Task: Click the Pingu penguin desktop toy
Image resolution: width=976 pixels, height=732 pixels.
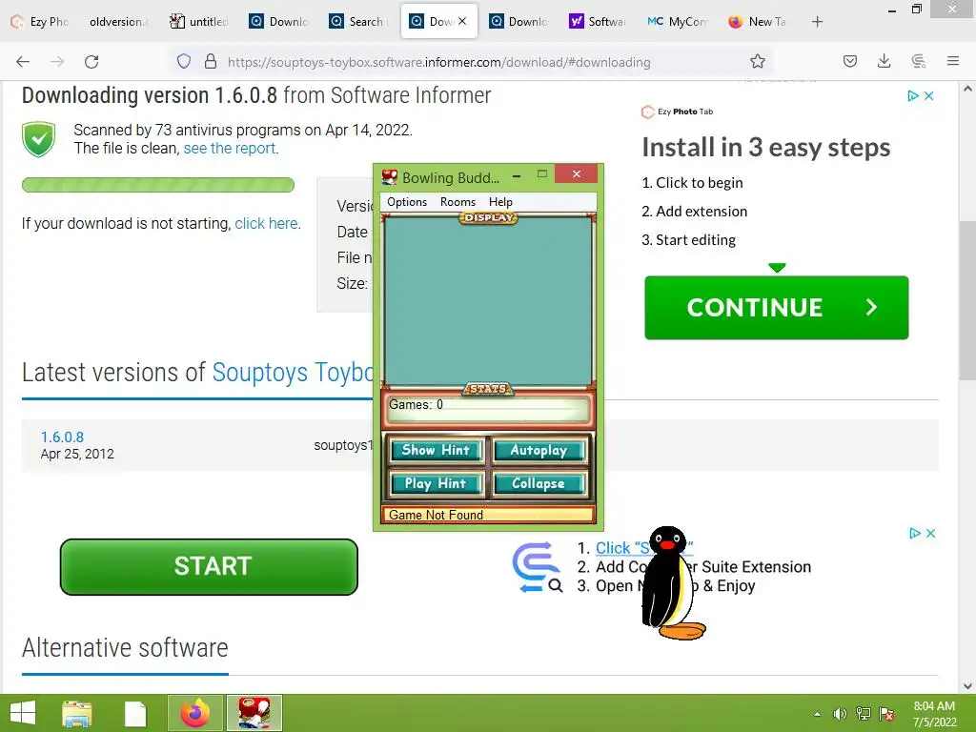Action: [671, 583]
